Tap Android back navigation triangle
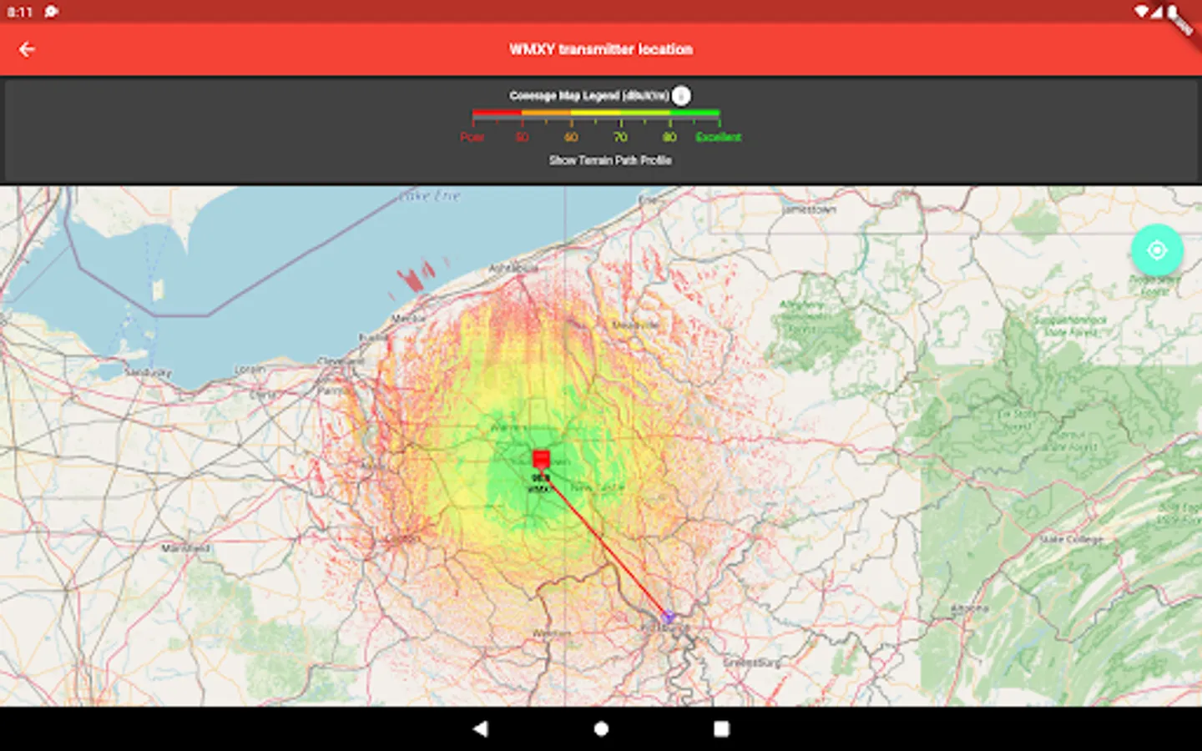The image size is (1202, 751). [x=480, y=728]
